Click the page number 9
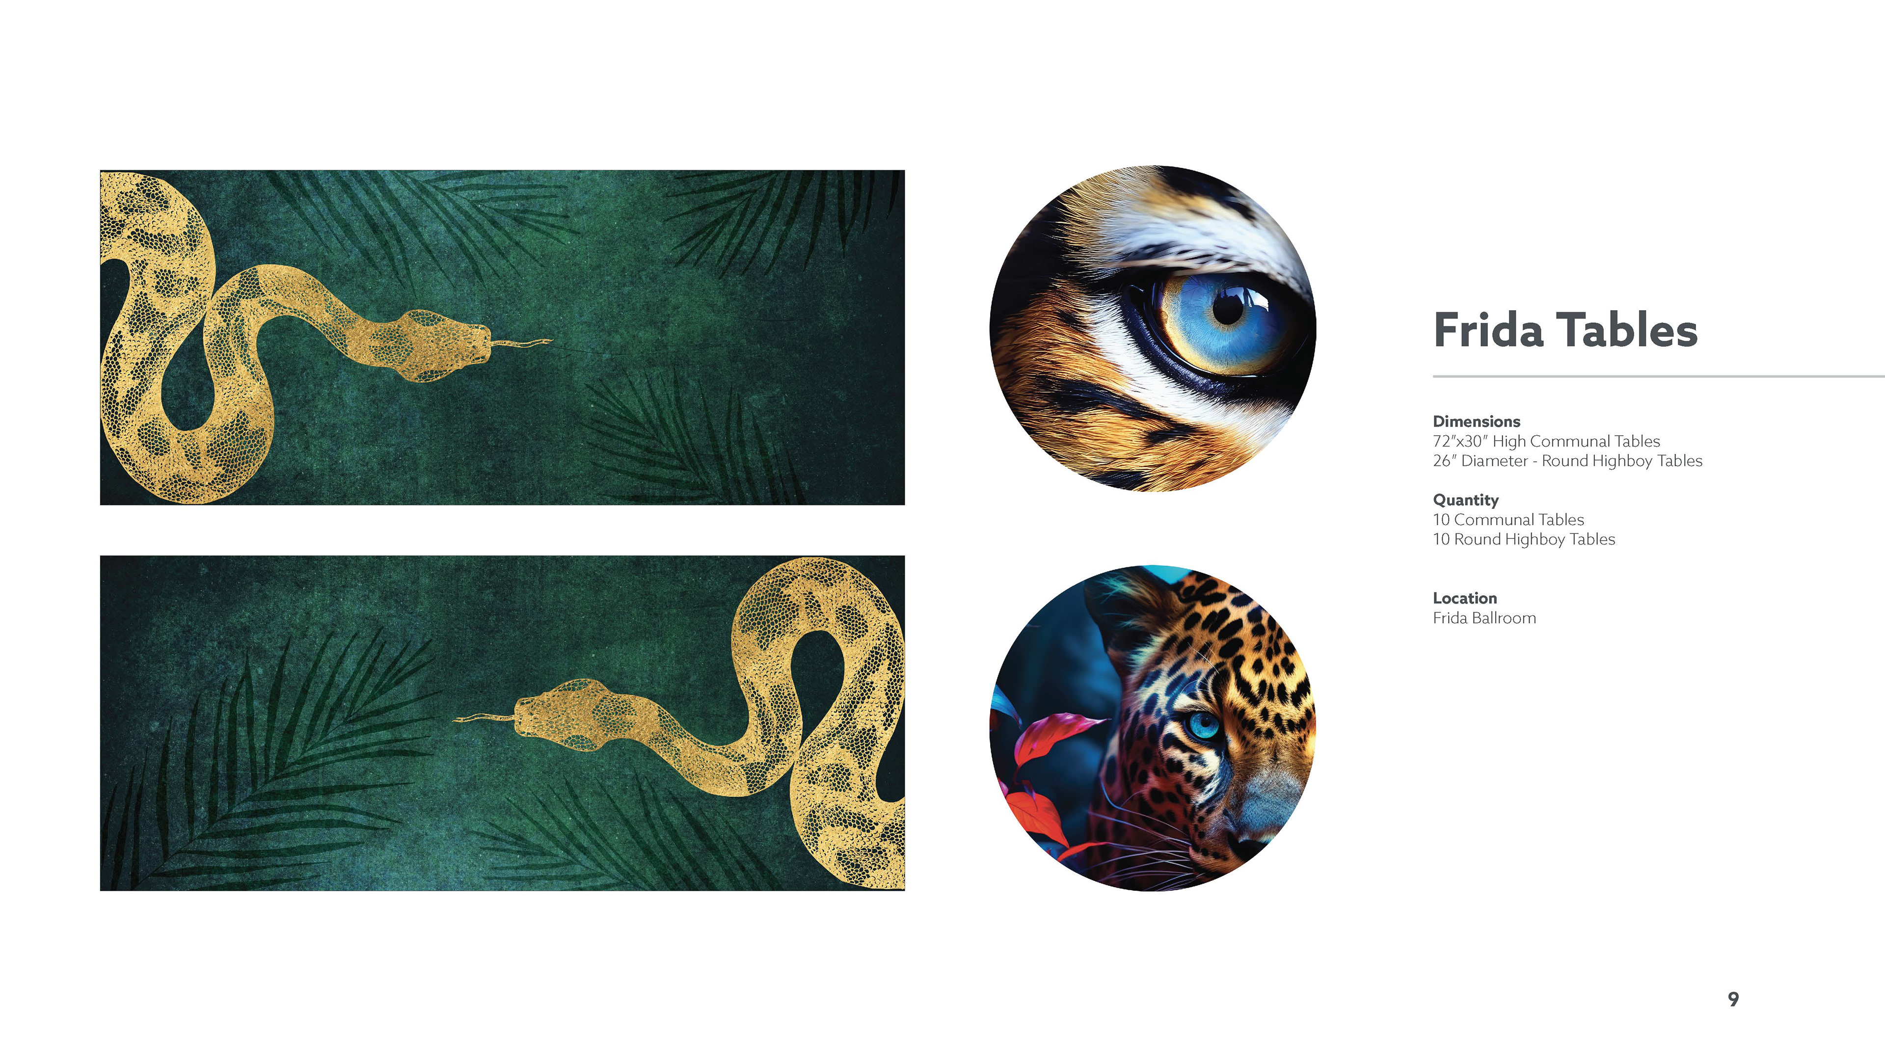 tap(1733, 999)
